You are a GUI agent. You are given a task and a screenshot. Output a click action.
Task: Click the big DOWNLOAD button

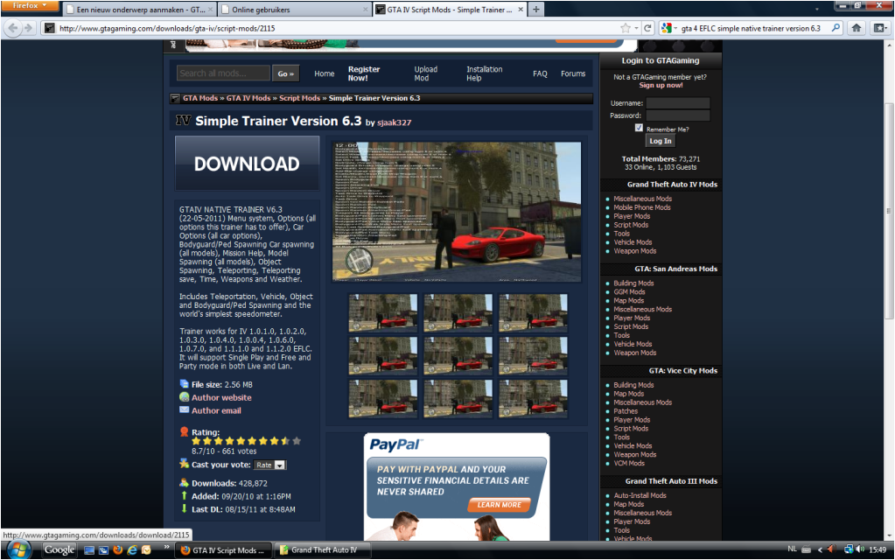click(x=247, y=164)
